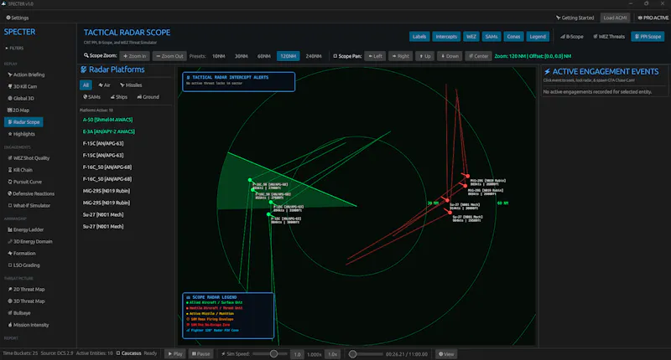Viewport: 671px width, 360px height.
Task: Click the PRO ACTIVE badge
Action: coord(653,18)
